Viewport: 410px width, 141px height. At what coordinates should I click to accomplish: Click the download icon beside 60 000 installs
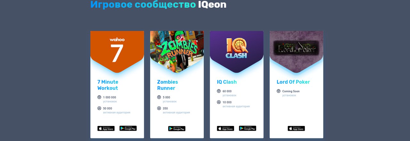tap(219, 91)
